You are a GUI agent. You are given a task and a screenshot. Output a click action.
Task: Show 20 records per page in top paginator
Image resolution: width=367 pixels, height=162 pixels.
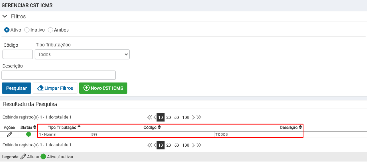pos(168,117)
